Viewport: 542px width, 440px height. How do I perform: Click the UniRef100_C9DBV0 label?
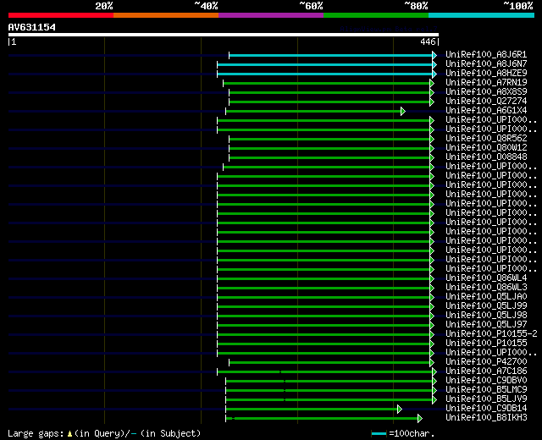486,381
